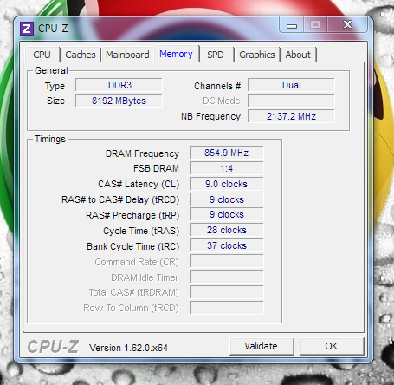The height and width of the screenshot is (385, 394).
Task: Confirm with the OK button
Action: 332,346
